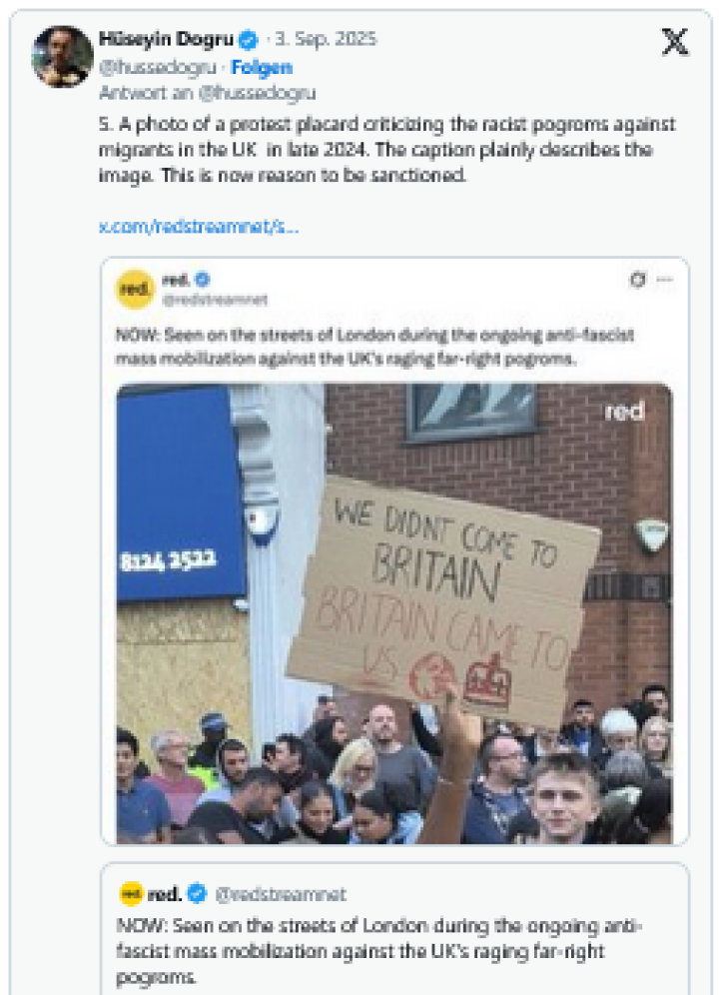
Task: Click the small red. logo in bottom card
Action: [132, 893]
